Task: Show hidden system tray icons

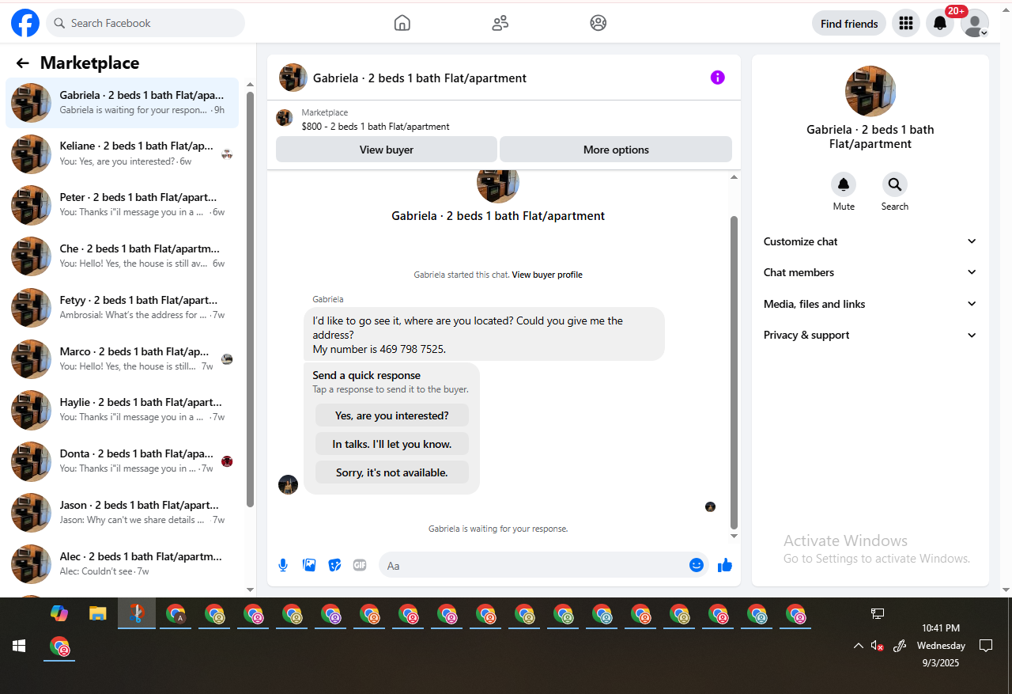Action: [x=858, y=646]
